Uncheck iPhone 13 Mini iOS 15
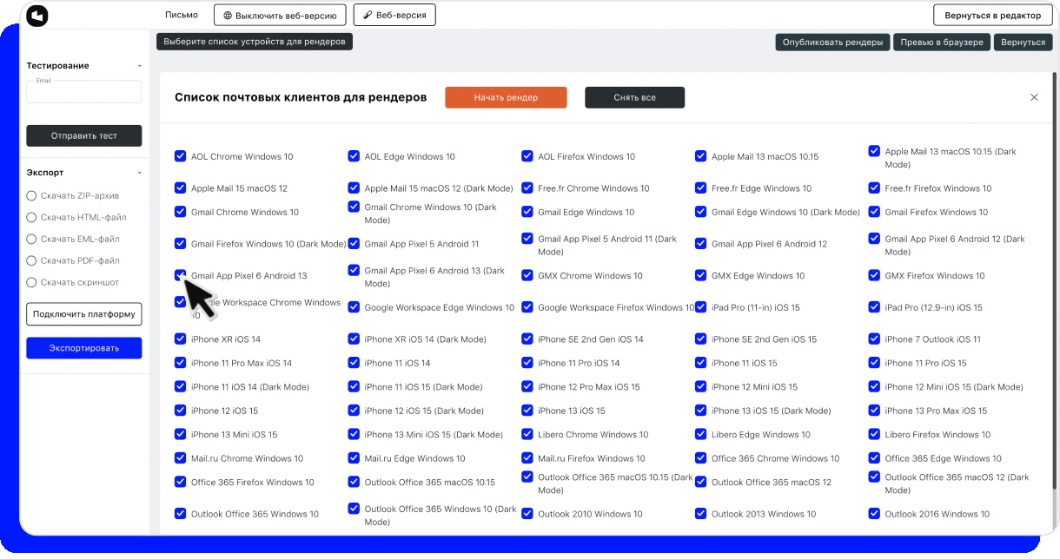1060x559 pixels. [x=180, y=435]
